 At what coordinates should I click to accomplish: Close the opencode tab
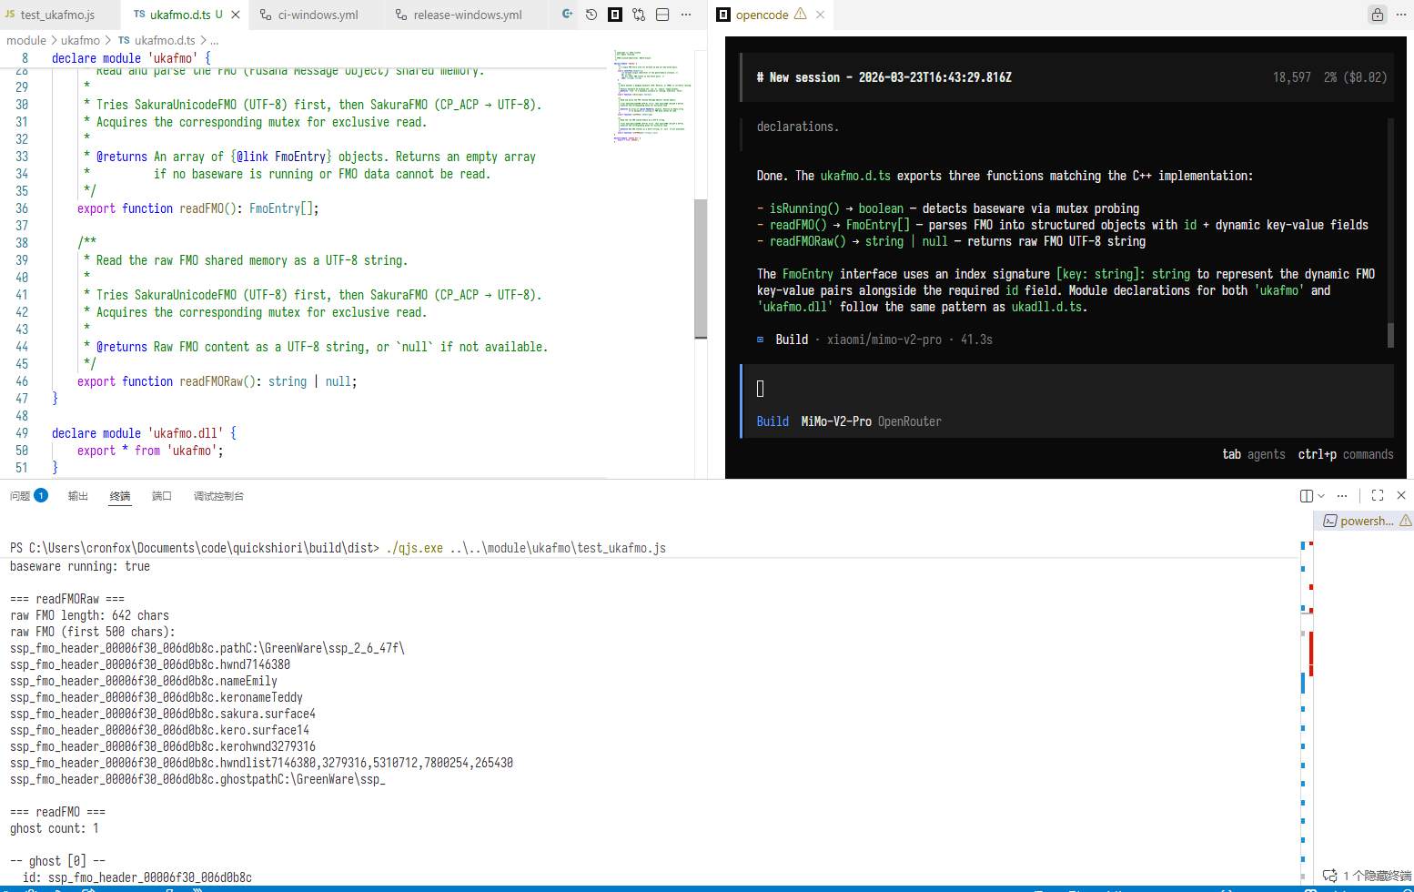820,15
